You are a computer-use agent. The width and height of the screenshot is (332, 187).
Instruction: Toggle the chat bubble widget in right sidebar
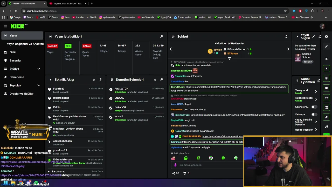click(x=327, y=88)
